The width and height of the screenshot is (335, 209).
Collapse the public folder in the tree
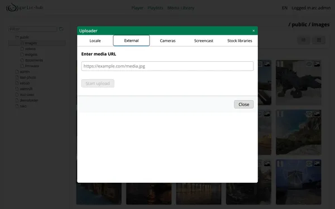(x=17, y=37)
